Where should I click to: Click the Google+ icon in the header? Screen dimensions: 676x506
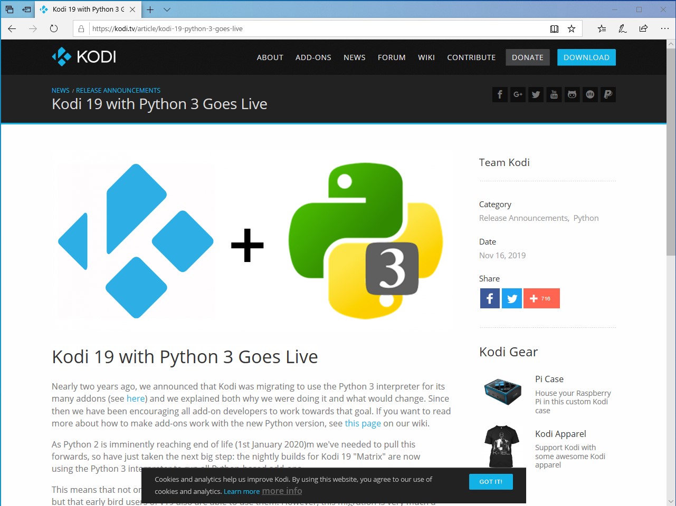click(x=518, y=94)
